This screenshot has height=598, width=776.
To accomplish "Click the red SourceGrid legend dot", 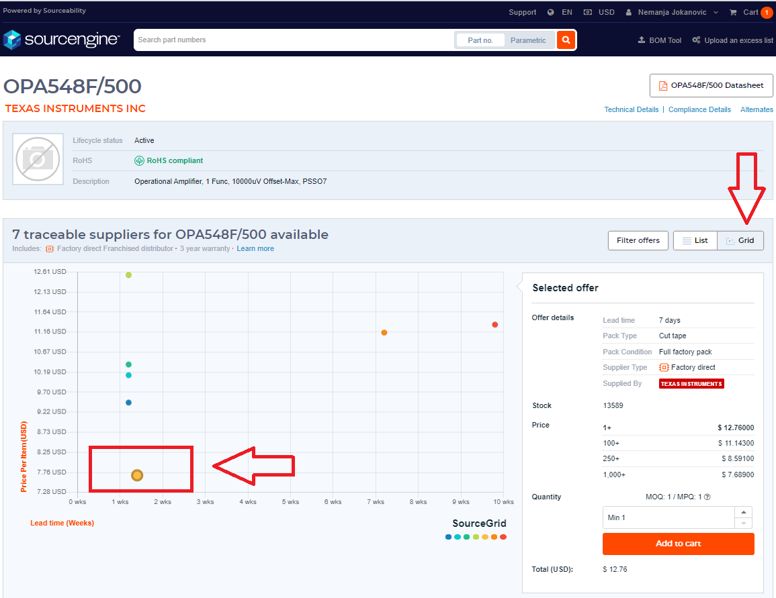I will (503, 537).
